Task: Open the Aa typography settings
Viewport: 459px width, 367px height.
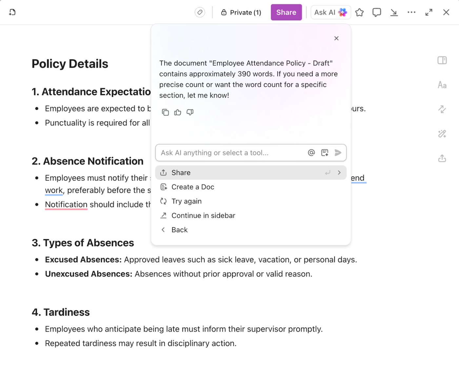Action: 442,85
